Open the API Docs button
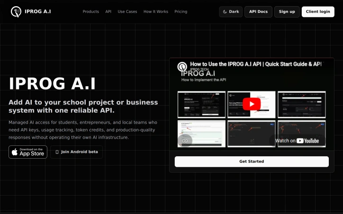 258,11
